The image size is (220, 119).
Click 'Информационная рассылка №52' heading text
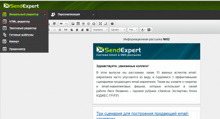[x=146, y=39]
